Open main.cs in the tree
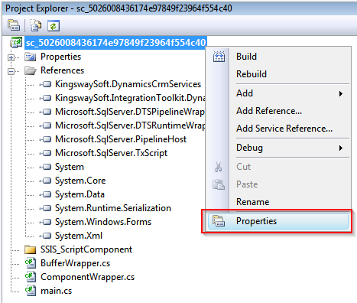This screenshot has height=303, width=357. (x=56, y=291)
